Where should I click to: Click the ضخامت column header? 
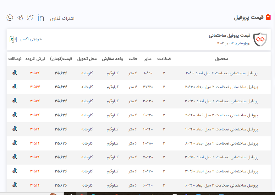(x=164, y=59)
